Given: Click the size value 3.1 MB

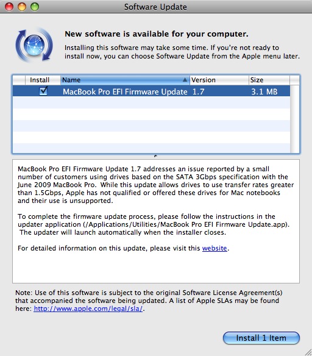Looking at the screenshot, I should 264,91.
